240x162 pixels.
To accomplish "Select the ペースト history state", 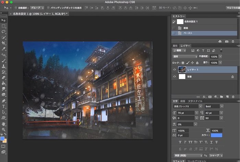I will (188, 33).
